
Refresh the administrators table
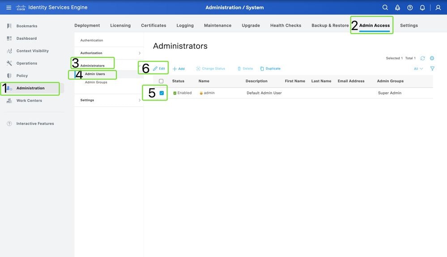(422, 58)
